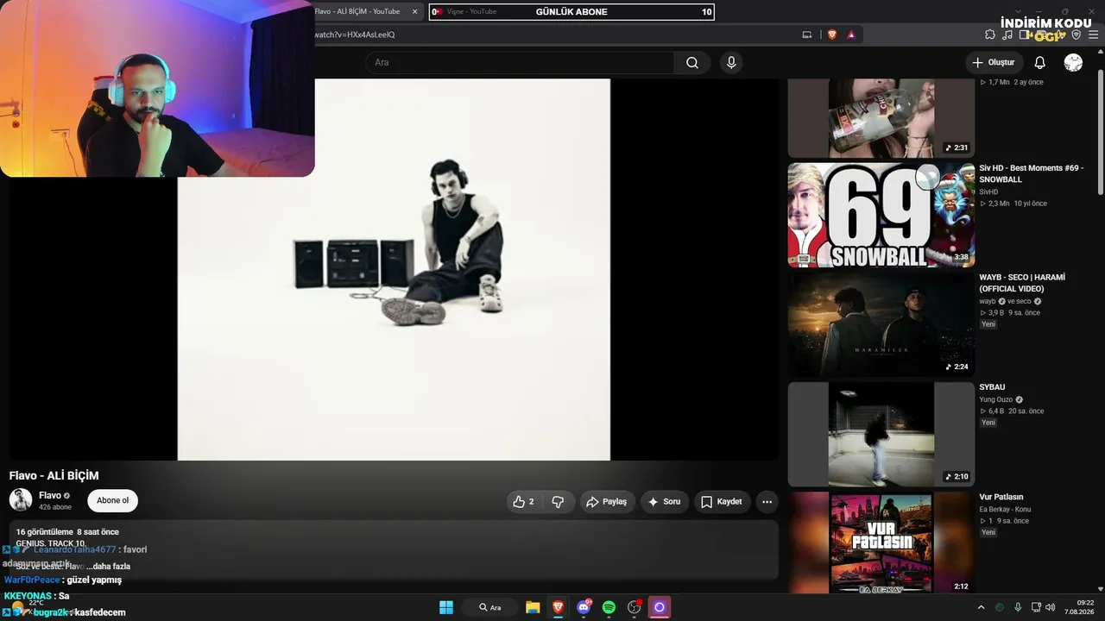Viewport: 1105px width, 621px height.
Task: Open the 'Vur Patlasın' video title link
Action: point(1001,497)
